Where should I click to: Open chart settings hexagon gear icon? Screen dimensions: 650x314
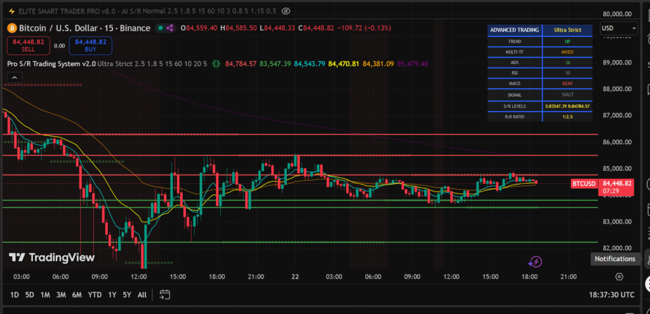pos(619,277)
